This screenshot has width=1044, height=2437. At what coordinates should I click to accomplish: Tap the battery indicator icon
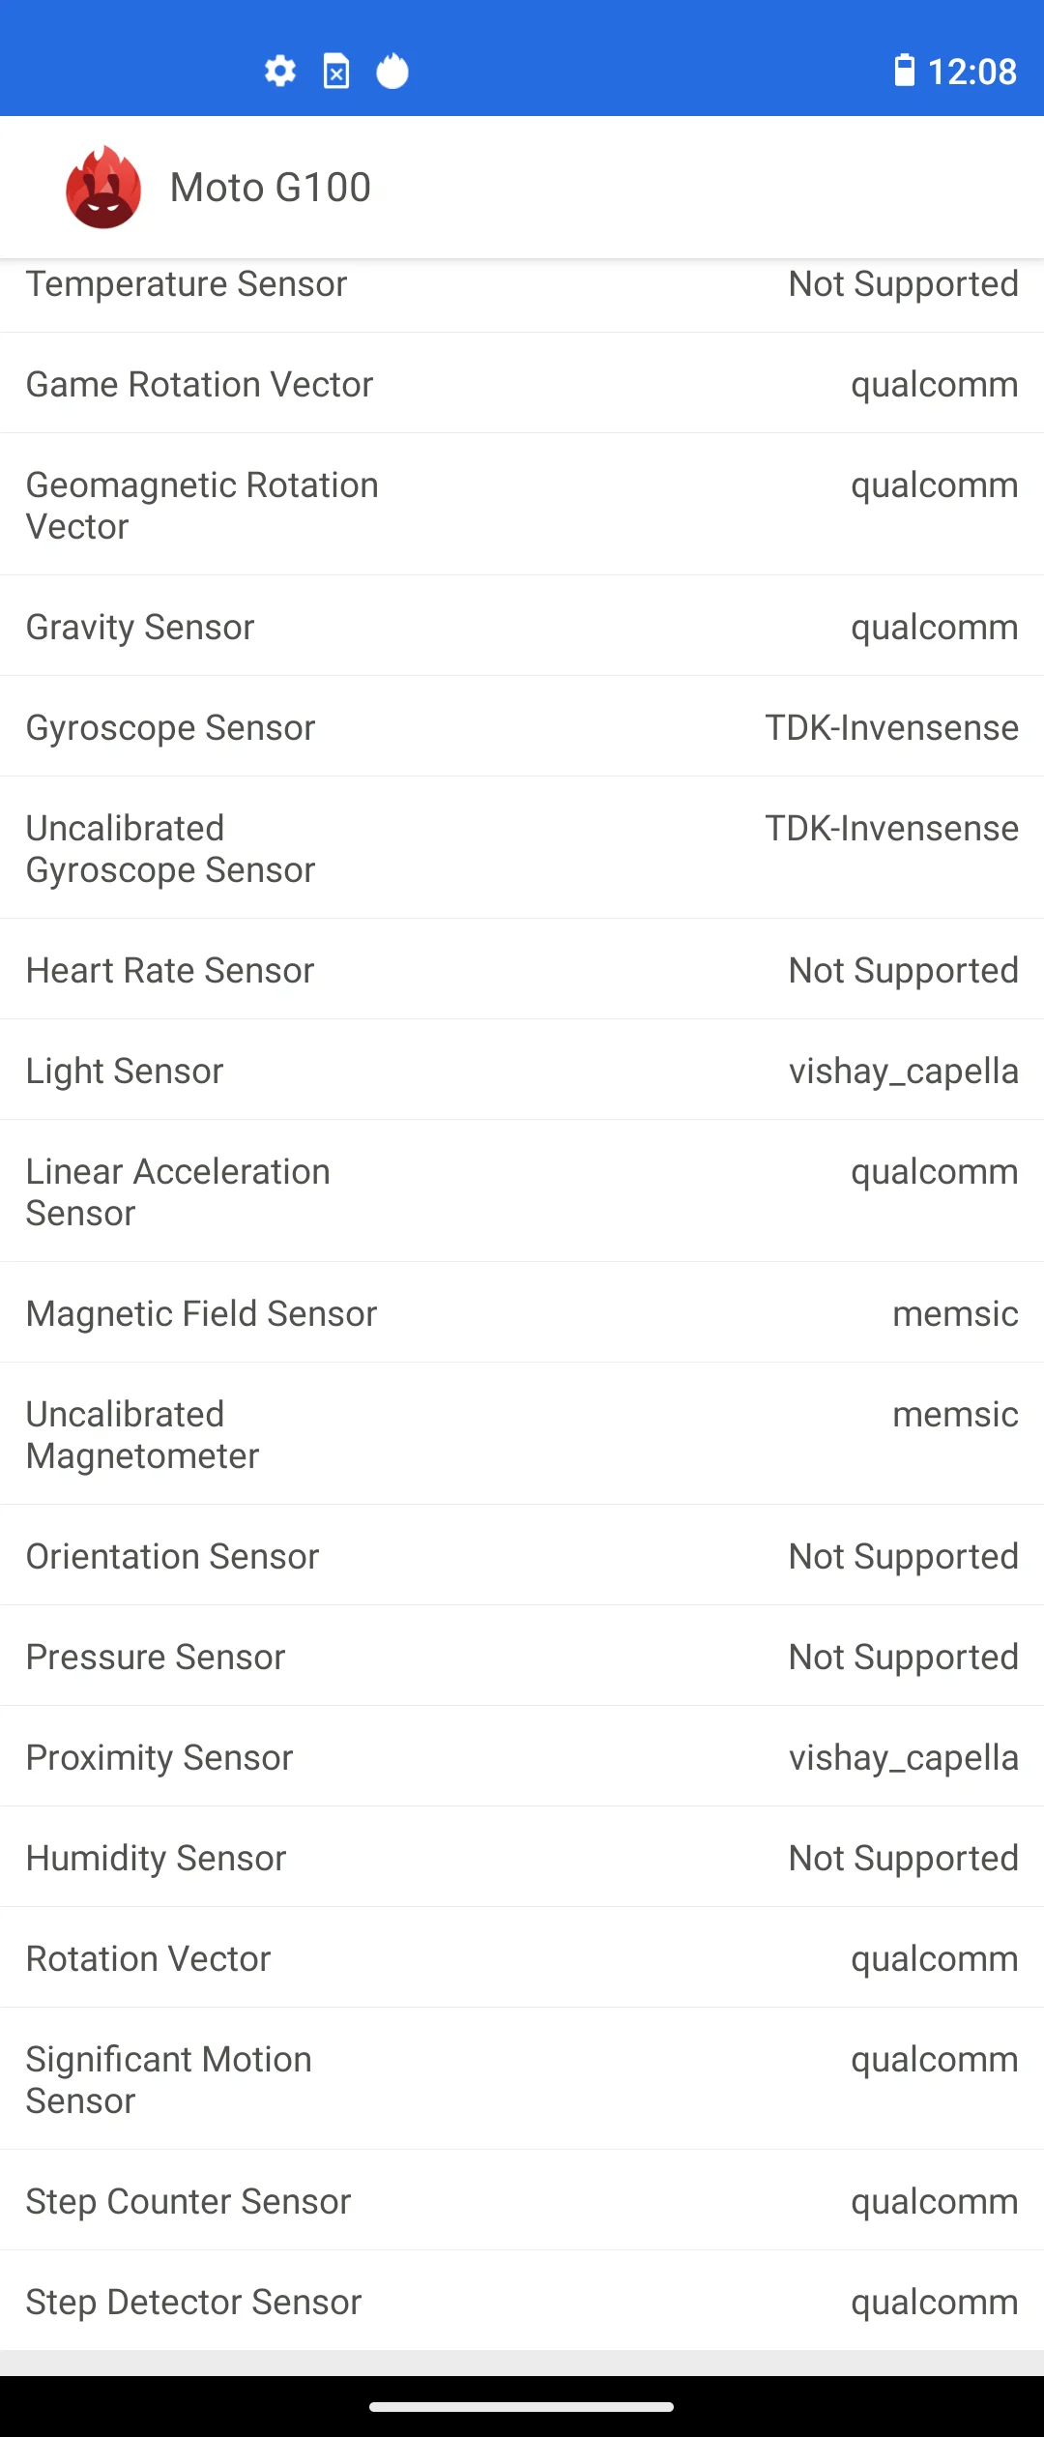[905, 71]
